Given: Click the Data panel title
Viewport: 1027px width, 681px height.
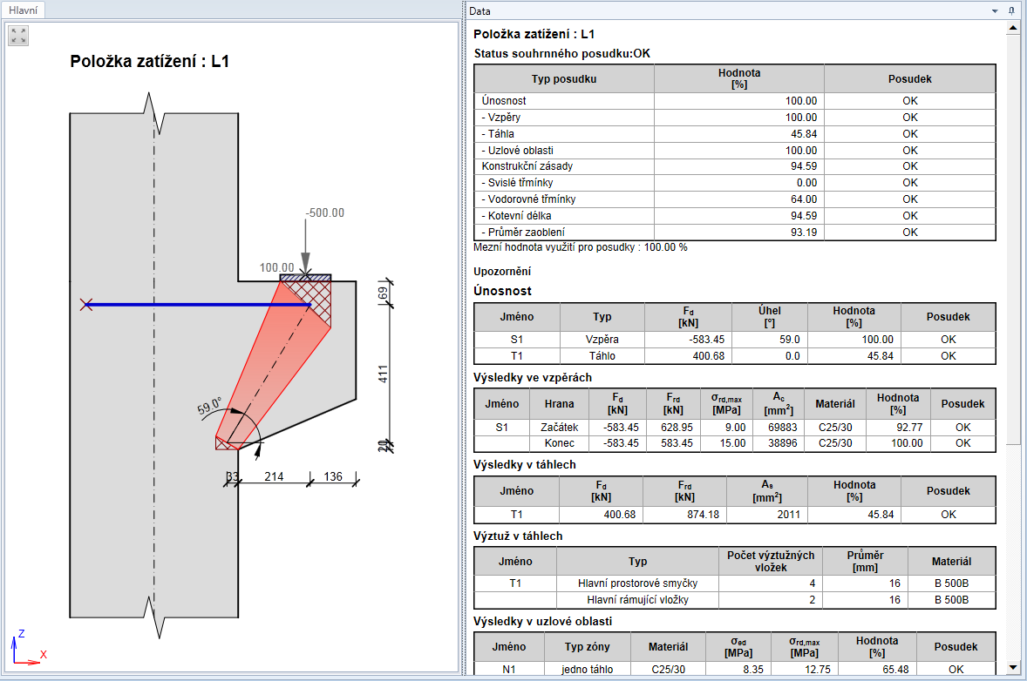Looking at the screenshot, I should click(x=479, y=11).
